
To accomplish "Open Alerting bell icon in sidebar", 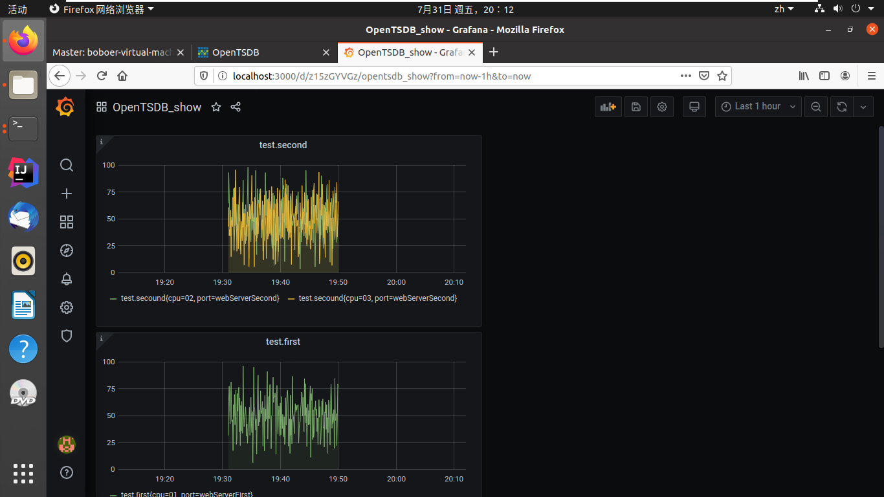I will (66, 279).
